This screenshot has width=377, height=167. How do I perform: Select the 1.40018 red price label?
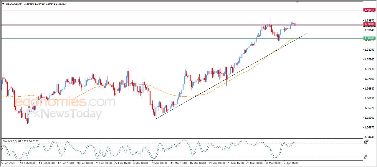369,10
